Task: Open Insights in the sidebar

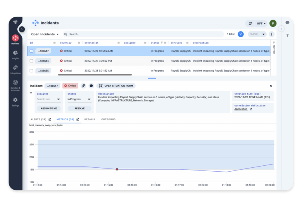Action: click(15, 53)
